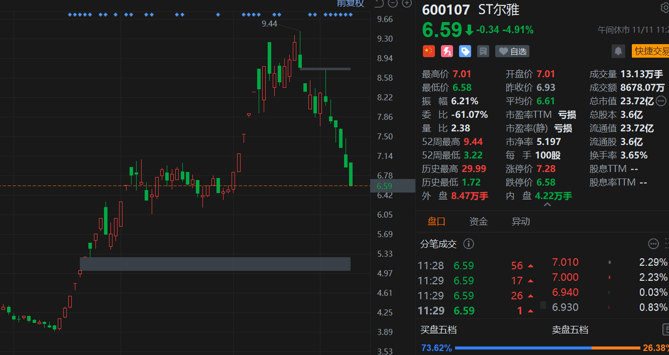Open the gray notes icon
The width and height of the screenshot is (669, 355).
pos(483,51)
